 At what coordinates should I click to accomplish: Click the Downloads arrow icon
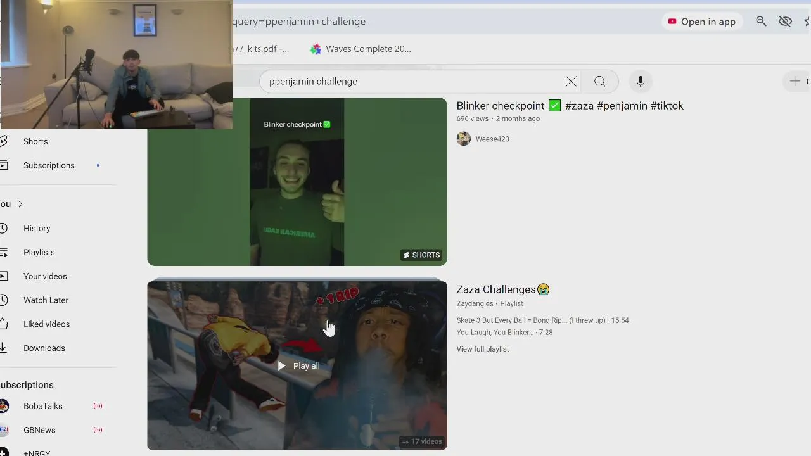click(3, 348)
